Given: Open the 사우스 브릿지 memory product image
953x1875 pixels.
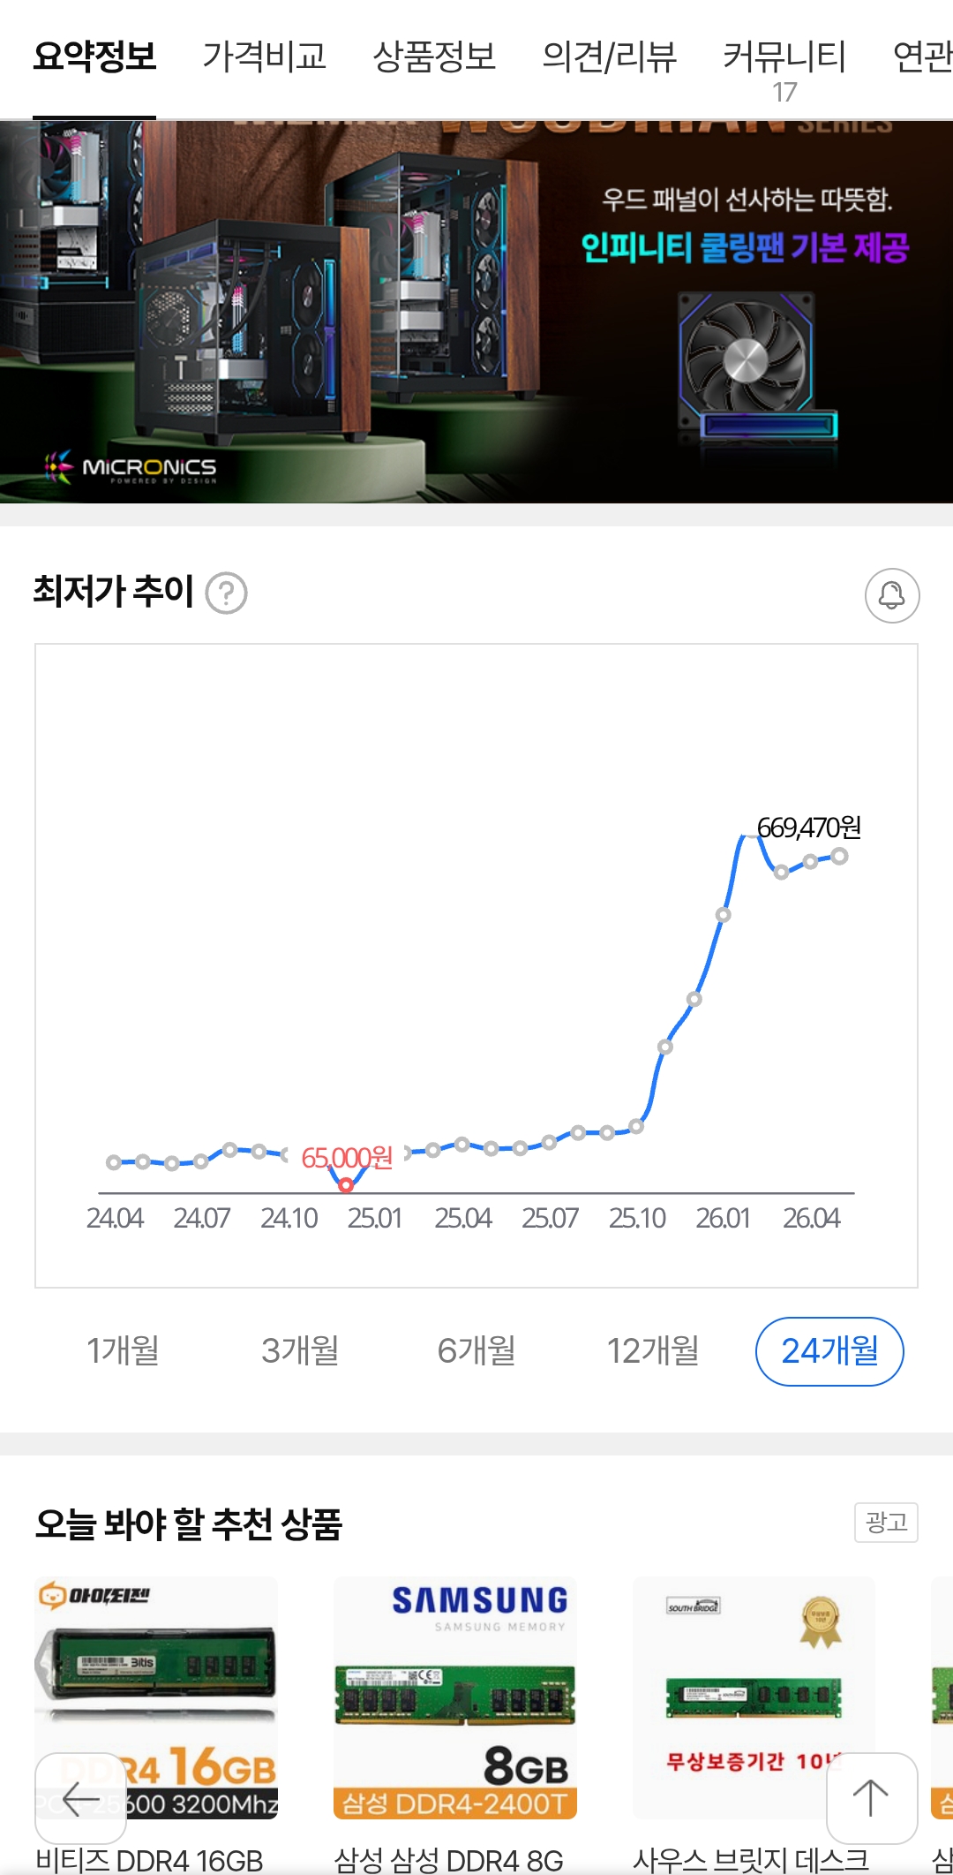Looking at the screenshot, I should coord(754,1697).
